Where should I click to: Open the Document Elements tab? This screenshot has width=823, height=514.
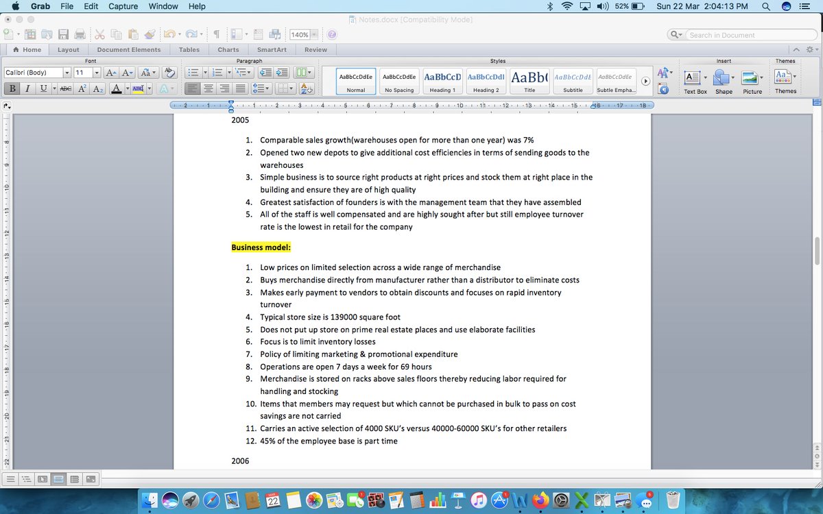point(129,49)
